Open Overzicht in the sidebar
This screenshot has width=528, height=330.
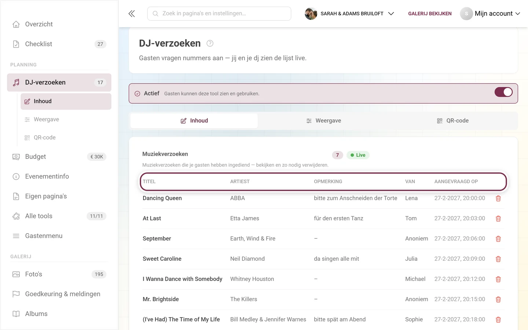point(59,24)
